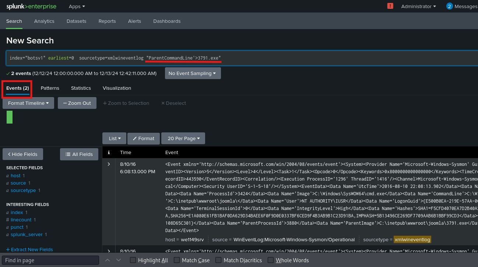Switch to the Patterns tab

50,88
